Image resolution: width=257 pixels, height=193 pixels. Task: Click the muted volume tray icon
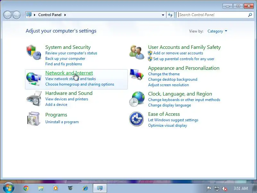pyautogui.click(x=224, y=188)
